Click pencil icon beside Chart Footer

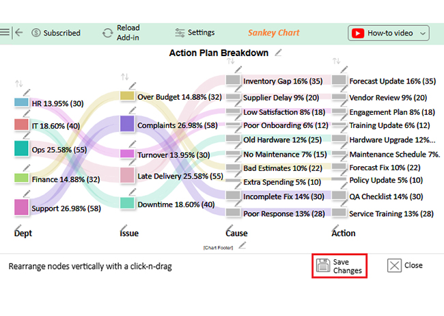coord(242,246)
